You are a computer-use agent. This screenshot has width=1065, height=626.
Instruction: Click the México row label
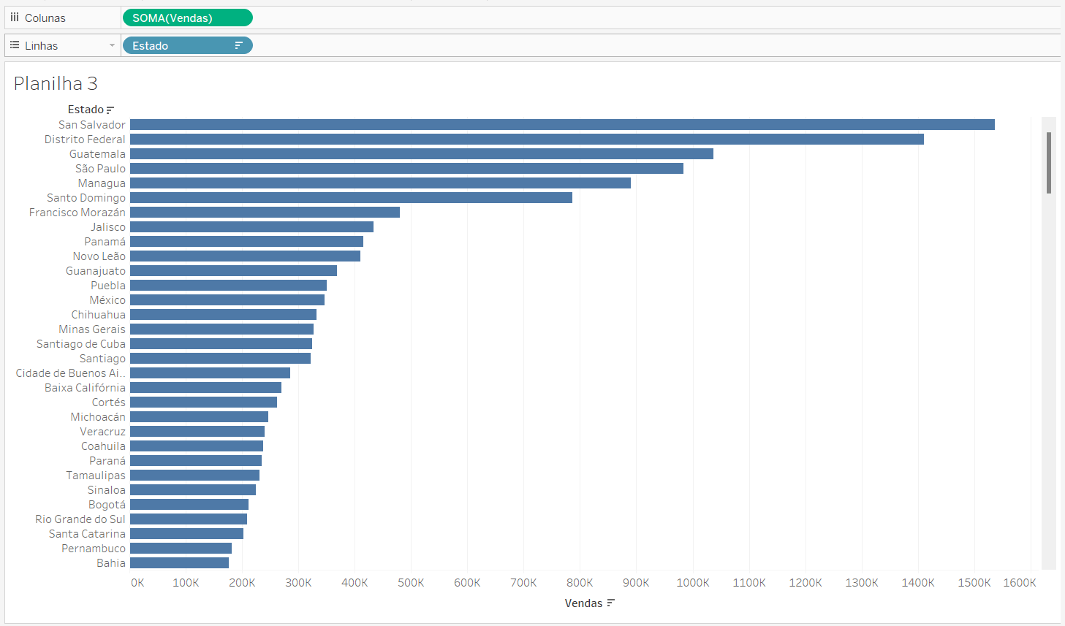pos(107,300)
